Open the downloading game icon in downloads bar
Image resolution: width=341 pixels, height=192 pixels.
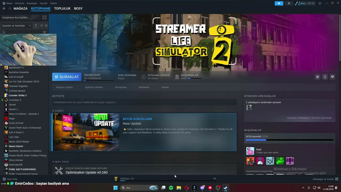pyautogui.click(x=116, y=179)
